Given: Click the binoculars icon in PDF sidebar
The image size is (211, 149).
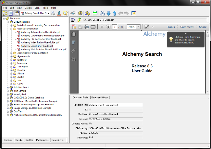Looking at the screenshot, I should [x=74, y=59].
